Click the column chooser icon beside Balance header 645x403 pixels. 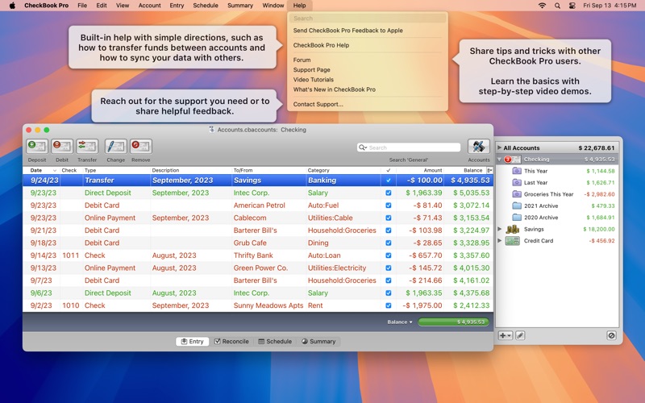489,170
